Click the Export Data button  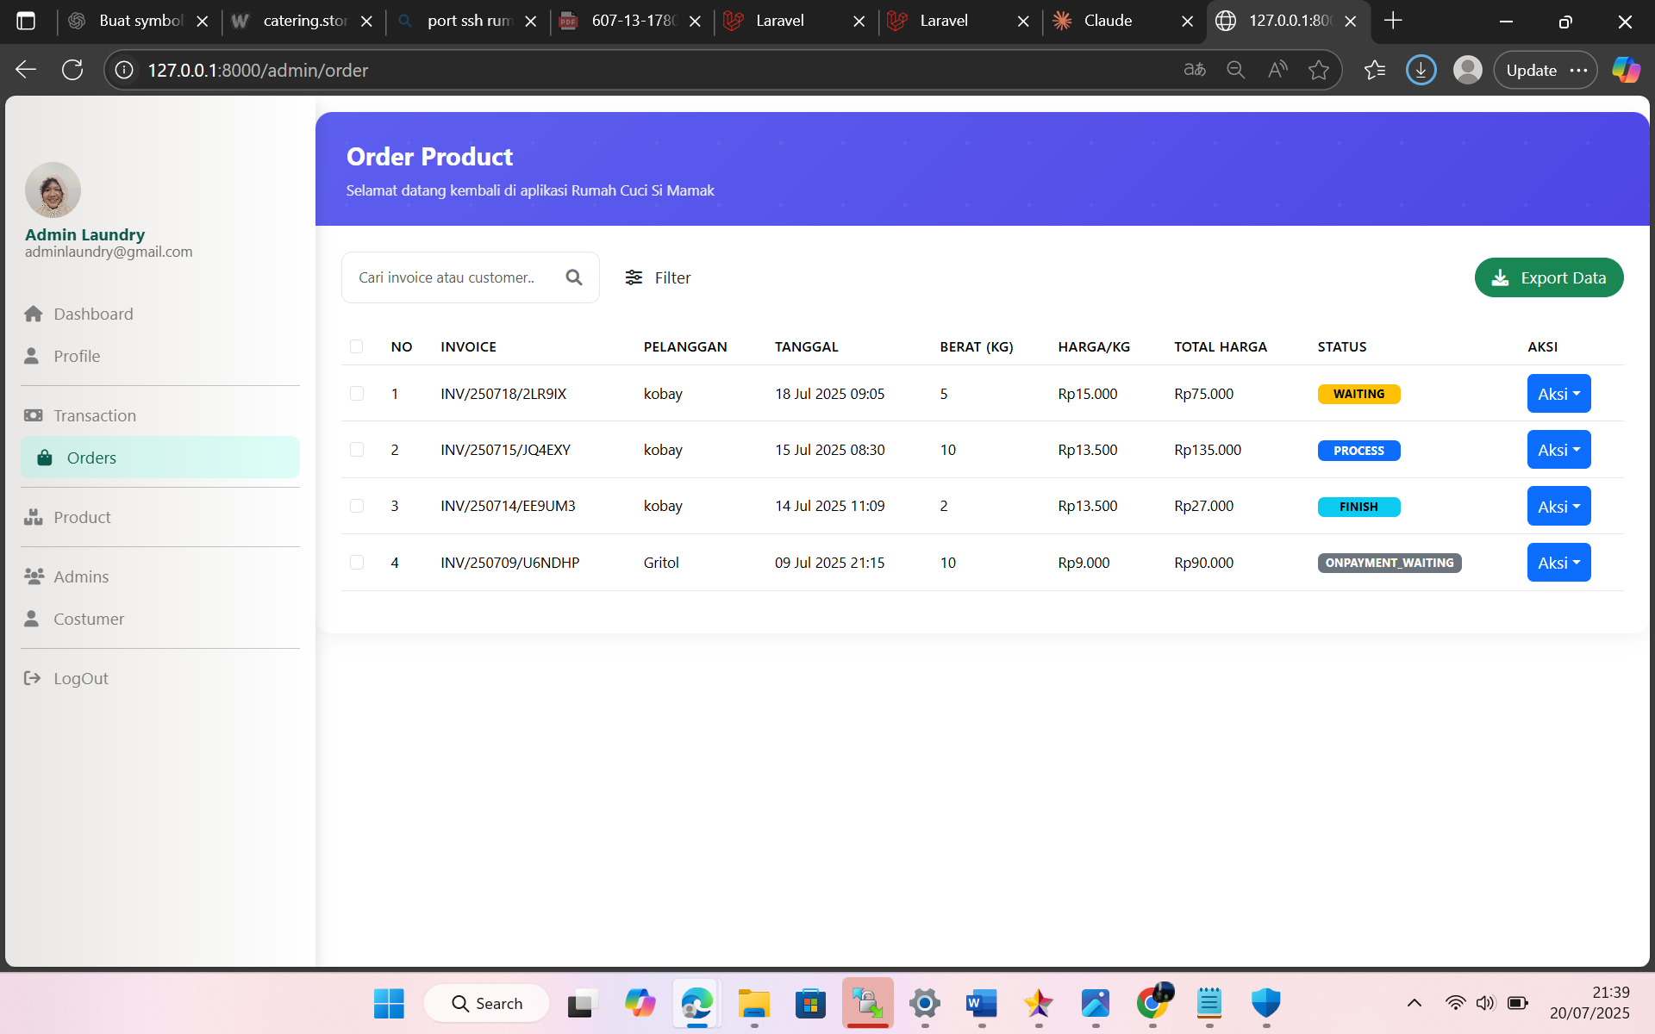point(1548,277)
